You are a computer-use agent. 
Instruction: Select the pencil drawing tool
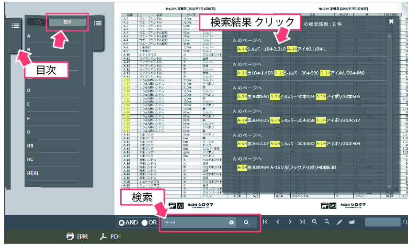coord(340,222)
